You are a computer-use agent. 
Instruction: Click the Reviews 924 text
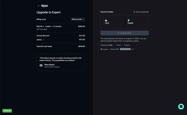tap(115, 49)
